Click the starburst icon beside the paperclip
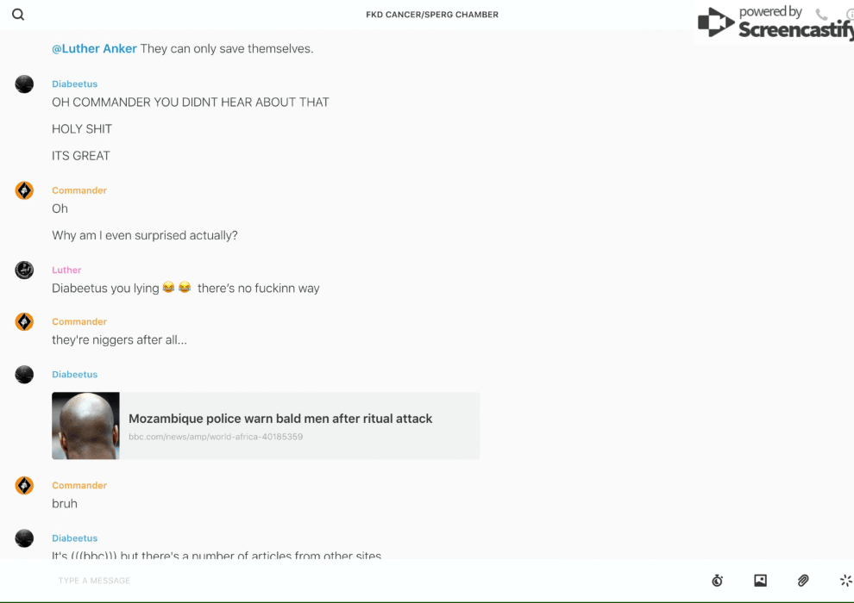The height and width of the screenshot is (603, 854). (x=845, y=581)
